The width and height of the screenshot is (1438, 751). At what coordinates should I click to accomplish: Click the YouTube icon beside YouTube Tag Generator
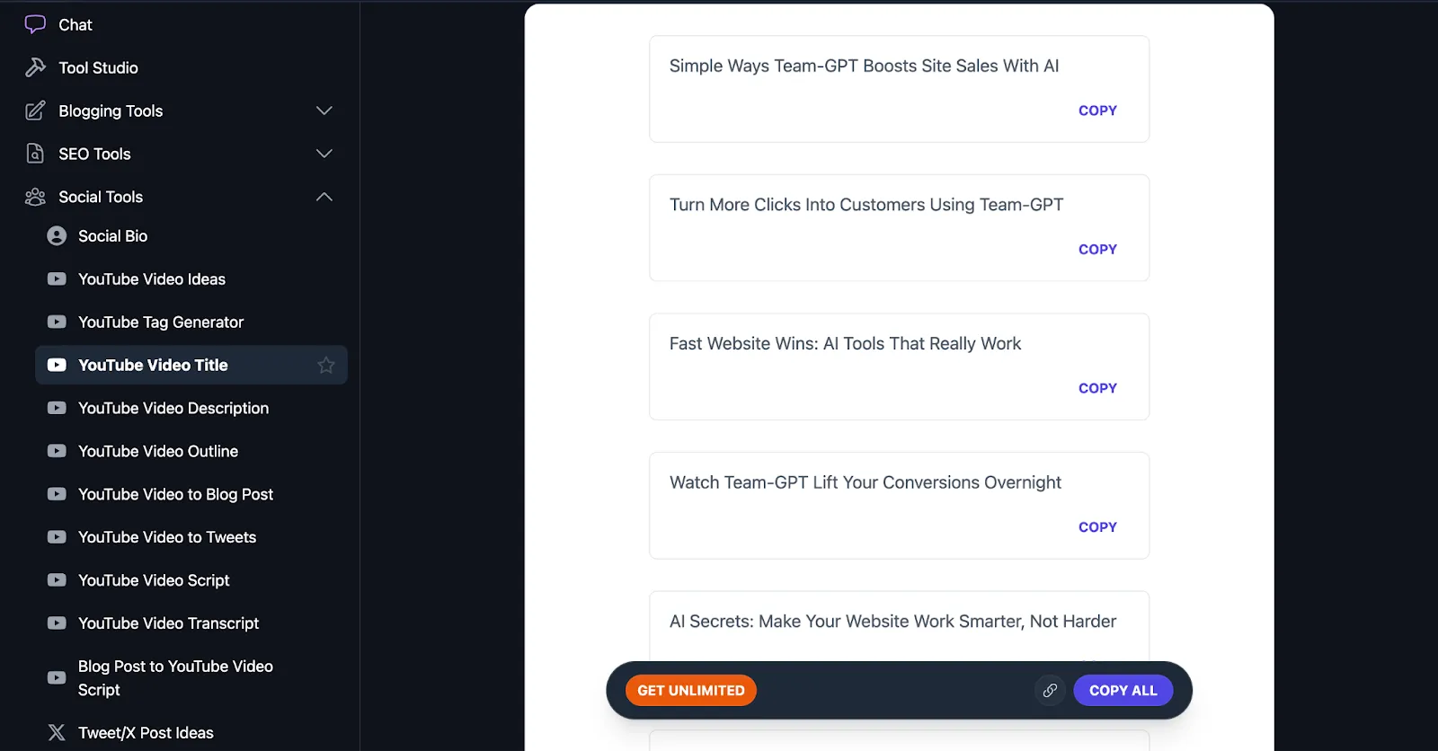tap(57, 322)
